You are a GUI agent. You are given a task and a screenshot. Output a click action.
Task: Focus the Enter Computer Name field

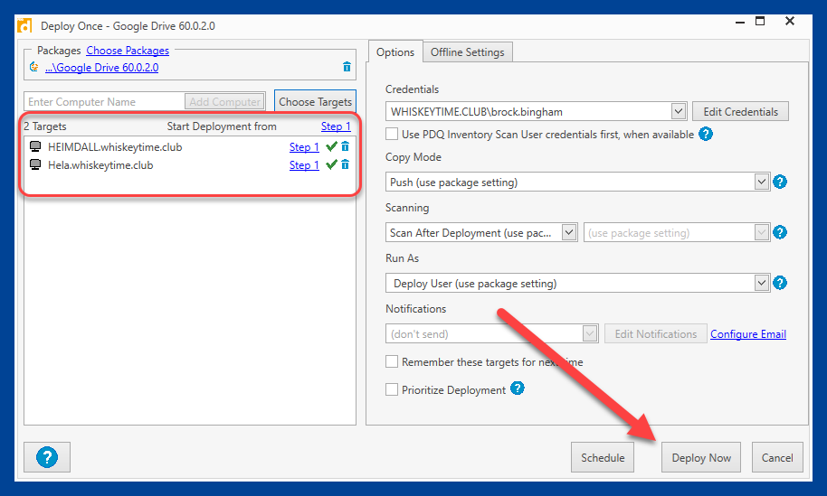click(104, 101)
